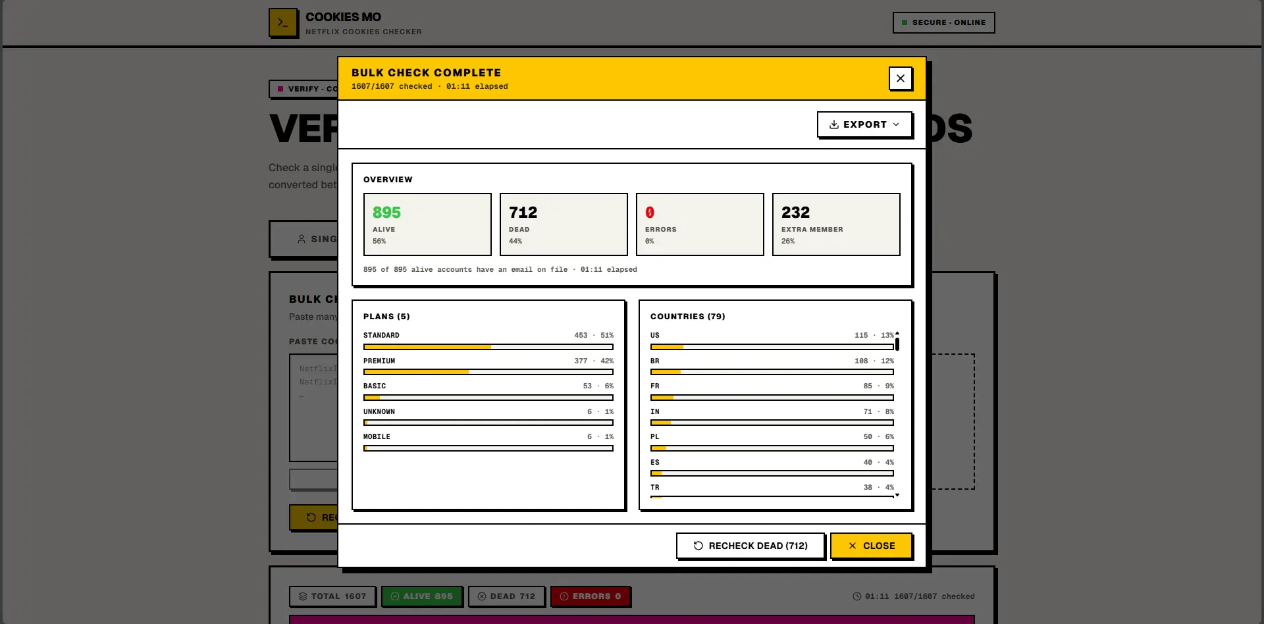This screenshot has width=1264, height=624.
Task: Click the IN country progress bar
Action: [772, 423]
